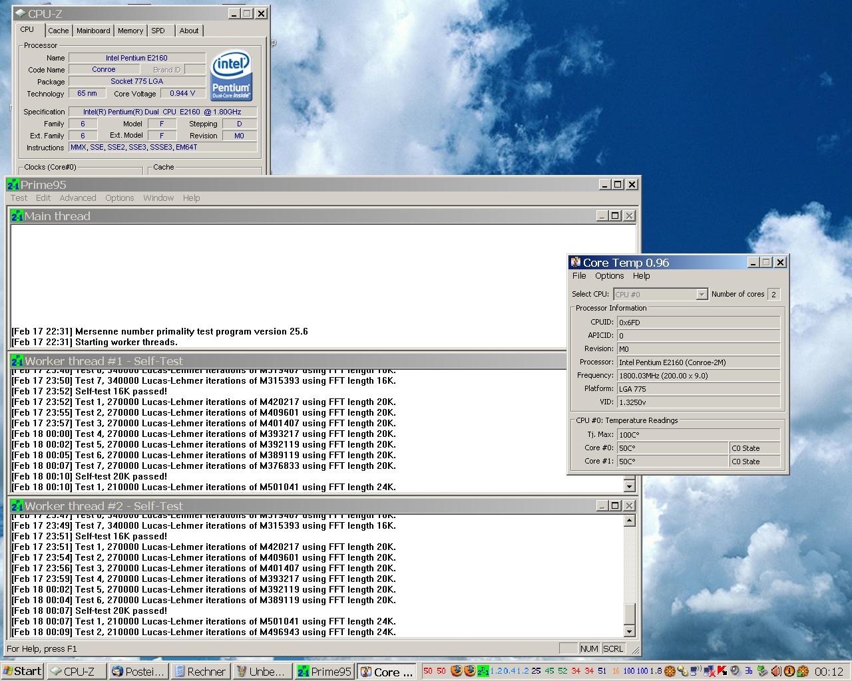Screen dimensions: 852x681
Task: Open the Help menu in Core Temp
Action: click(641, 275)
